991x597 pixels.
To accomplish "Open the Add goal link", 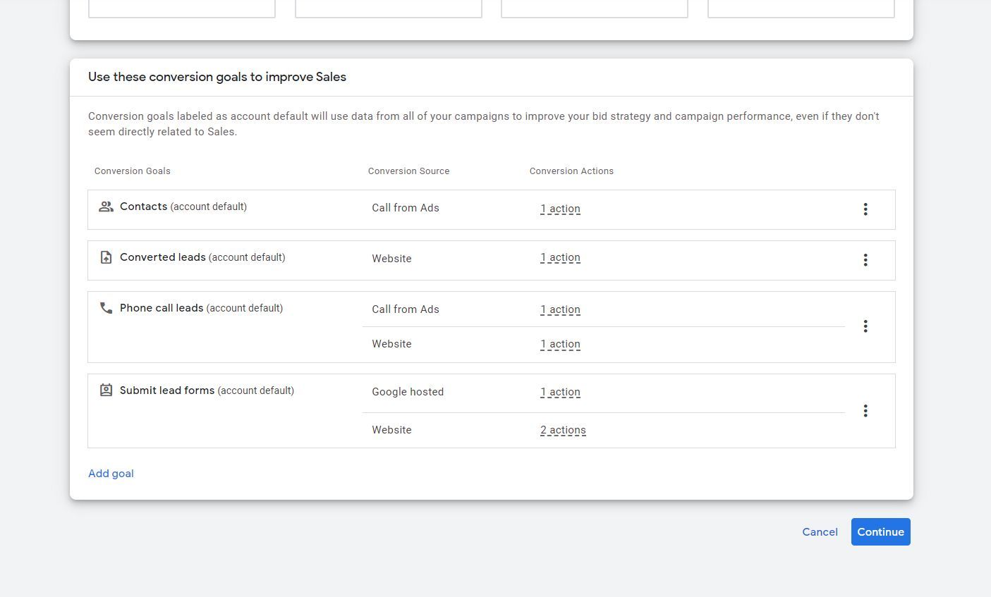I will (111, 473).
